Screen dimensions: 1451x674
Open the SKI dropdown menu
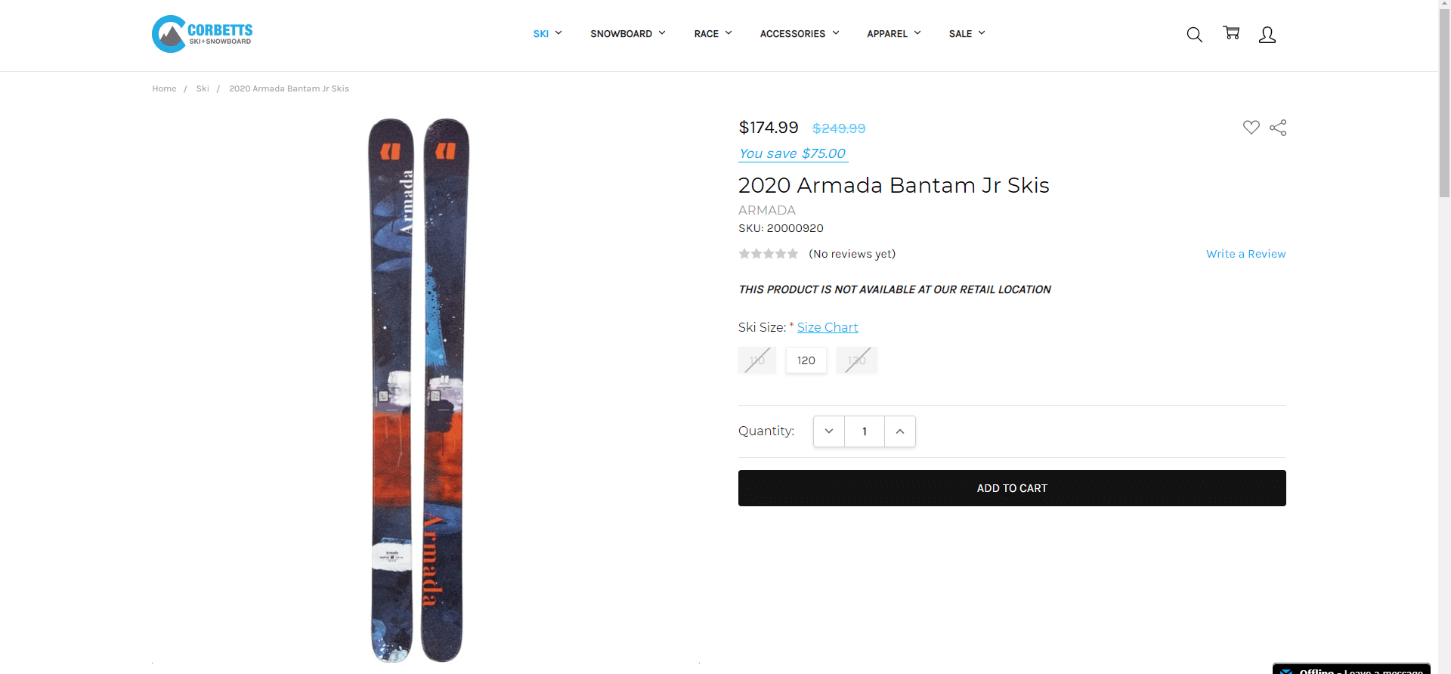coord(547,33)
